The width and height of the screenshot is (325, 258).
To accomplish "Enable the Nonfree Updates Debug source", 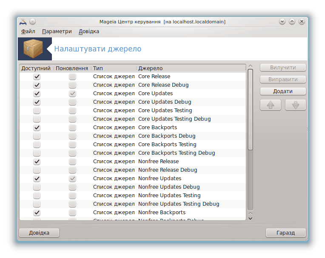I will pos(37,187).
